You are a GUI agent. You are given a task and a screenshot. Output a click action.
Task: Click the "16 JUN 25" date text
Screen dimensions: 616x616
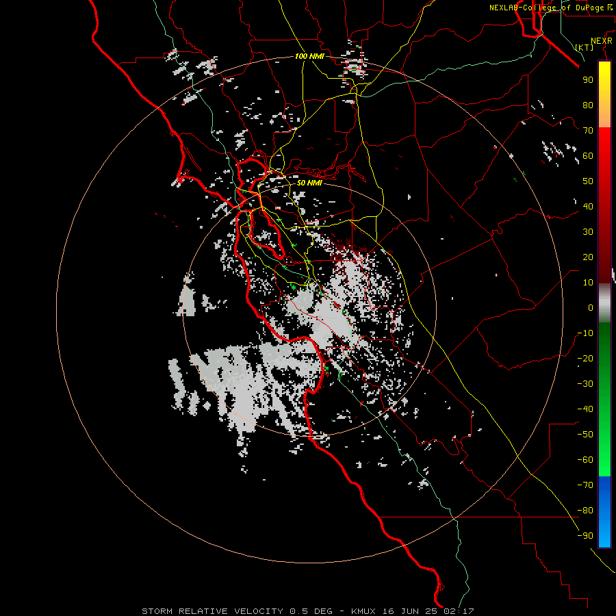click(410, 611)
